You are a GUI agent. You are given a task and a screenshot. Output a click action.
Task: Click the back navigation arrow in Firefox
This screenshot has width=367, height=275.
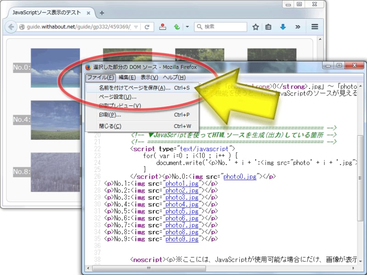[10, 27]
